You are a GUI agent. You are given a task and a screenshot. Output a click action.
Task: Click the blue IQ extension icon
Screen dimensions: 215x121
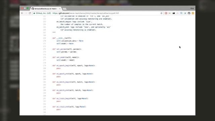[x=181, y=13]
